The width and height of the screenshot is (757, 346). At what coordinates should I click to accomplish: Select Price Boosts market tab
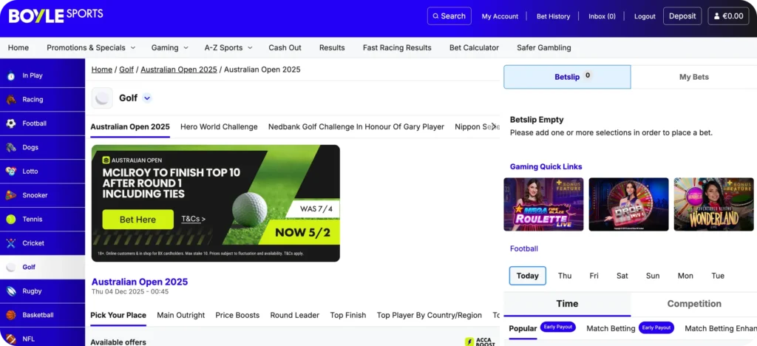click(x=237, y=315)
